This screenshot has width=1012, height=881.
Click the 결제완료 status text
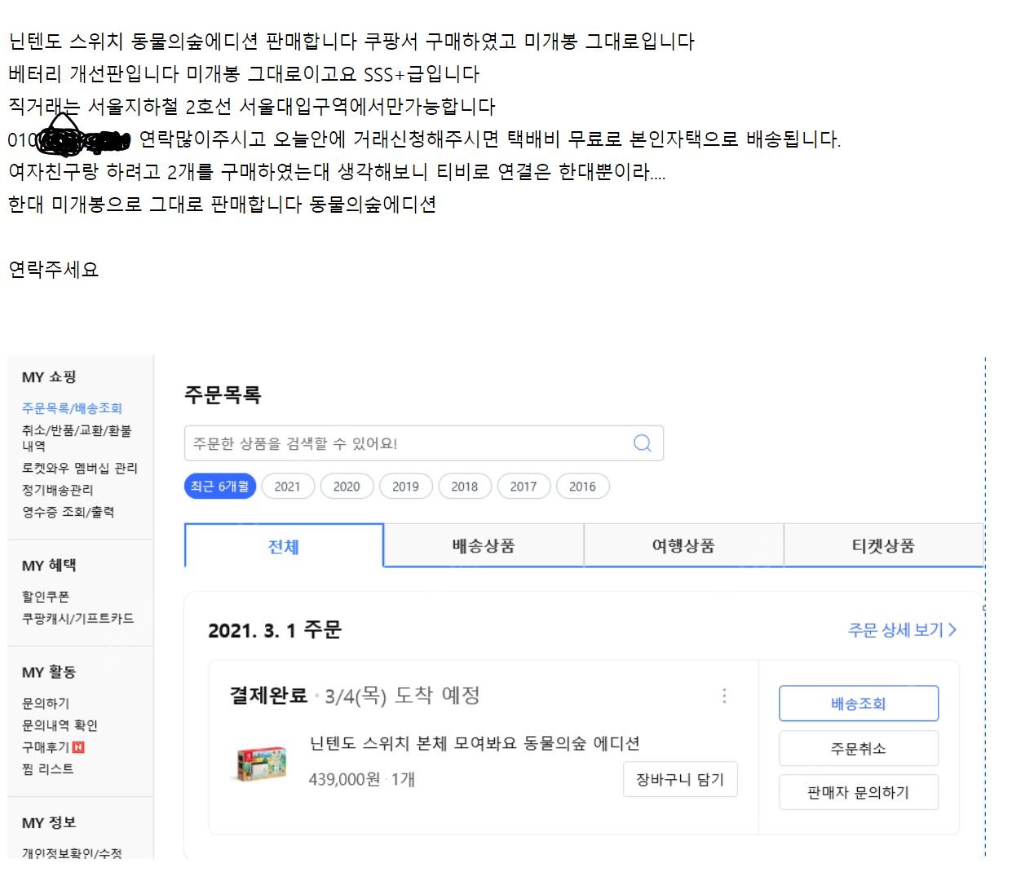pyautogui.click(x=268, y=695)
